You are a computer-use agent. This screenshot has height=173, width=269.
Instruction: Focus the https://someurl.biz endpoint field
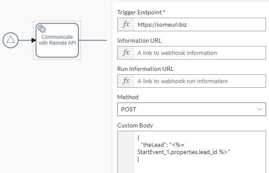pos(200,24)
